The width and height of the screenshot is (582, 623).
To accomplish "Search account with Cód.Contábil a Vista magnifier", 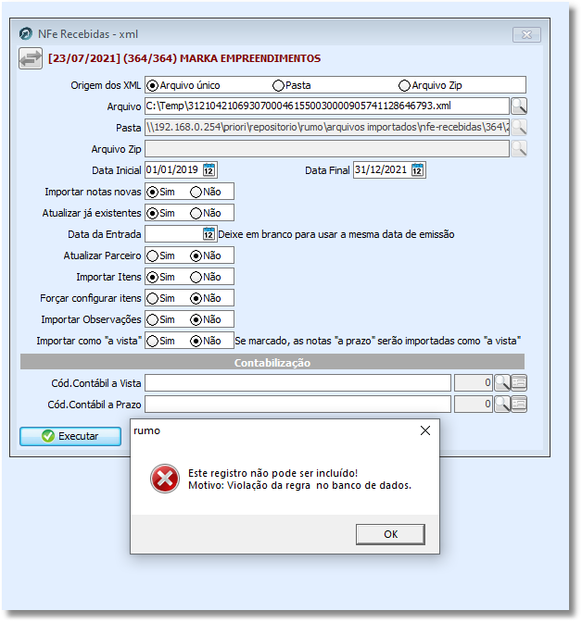I will point(502,383).
